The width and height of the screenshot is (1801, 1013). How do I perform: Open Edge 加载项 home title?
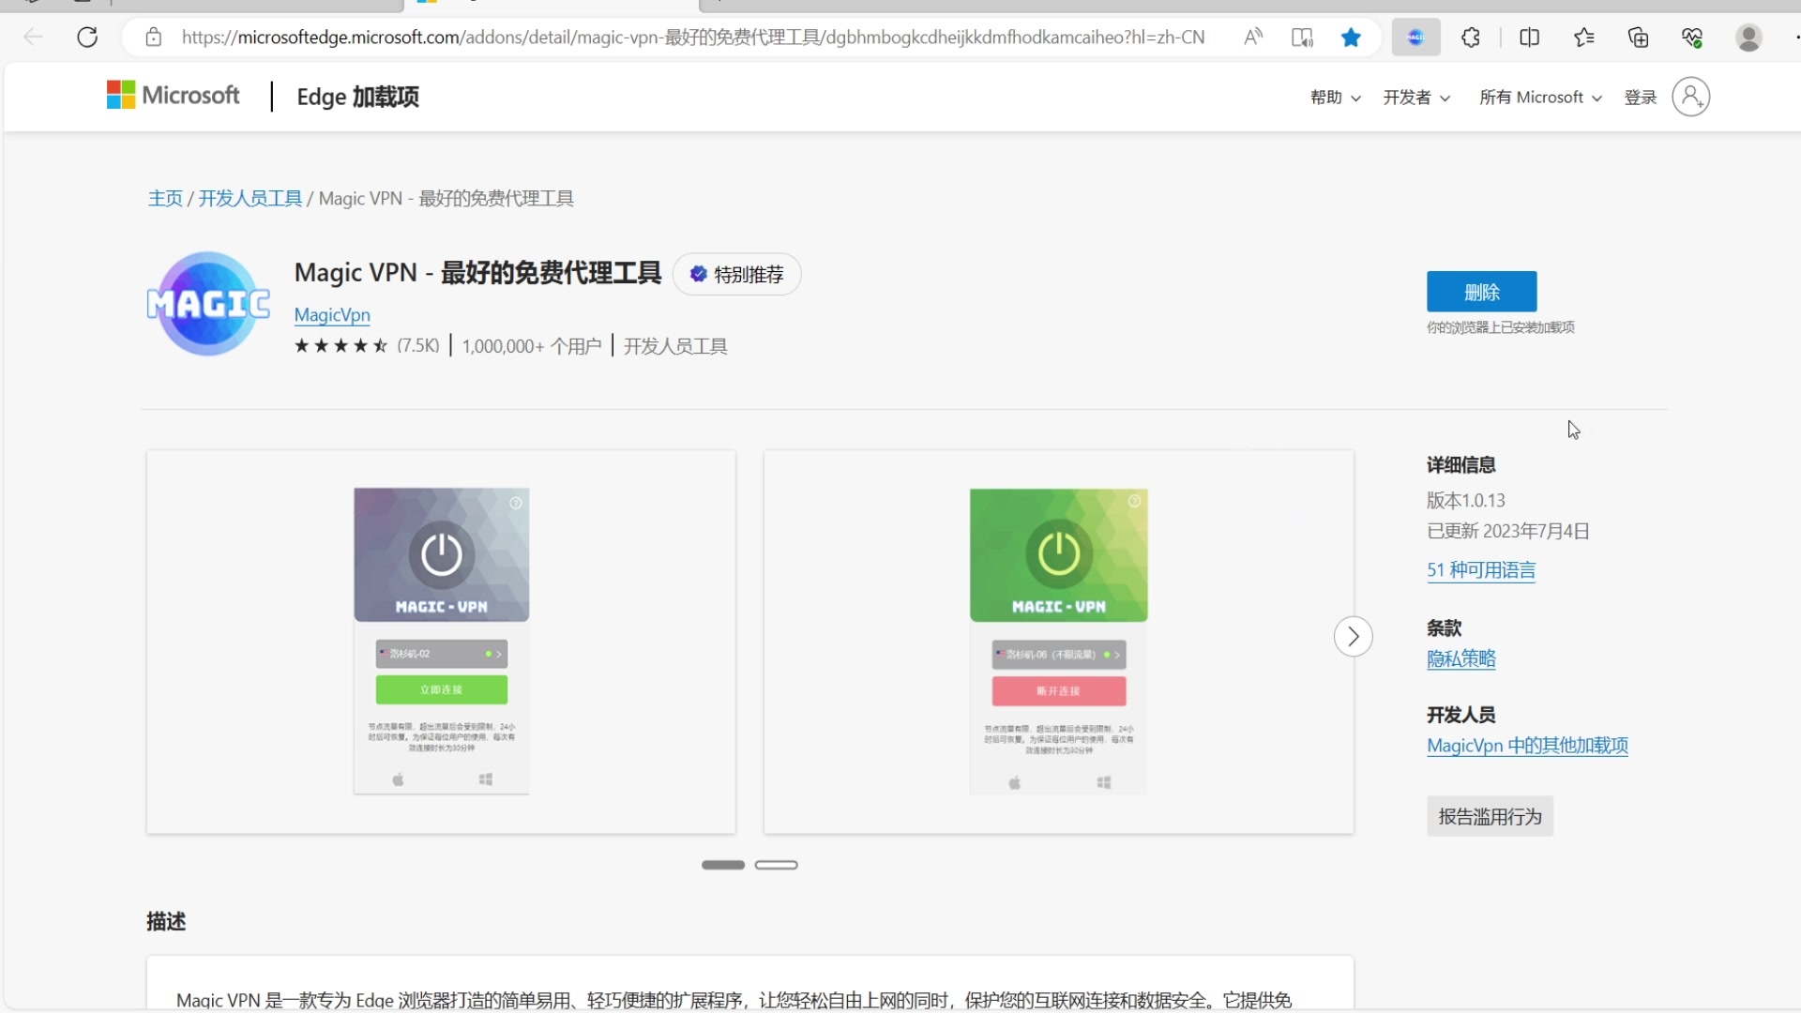click(x=357, y=97)
